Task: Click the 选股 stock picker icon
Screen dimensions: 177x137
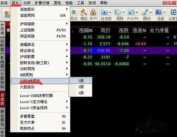Action: [x=159, y=12]
